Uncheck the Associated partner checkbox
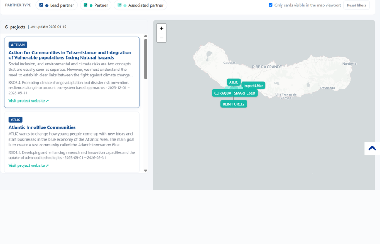This screenshot has height=244, width=380. coord(119,5)
